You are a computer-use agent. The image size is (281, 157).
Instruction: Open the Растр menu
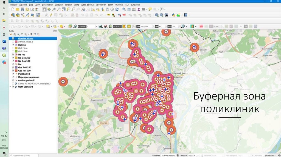tap(77, 5)
